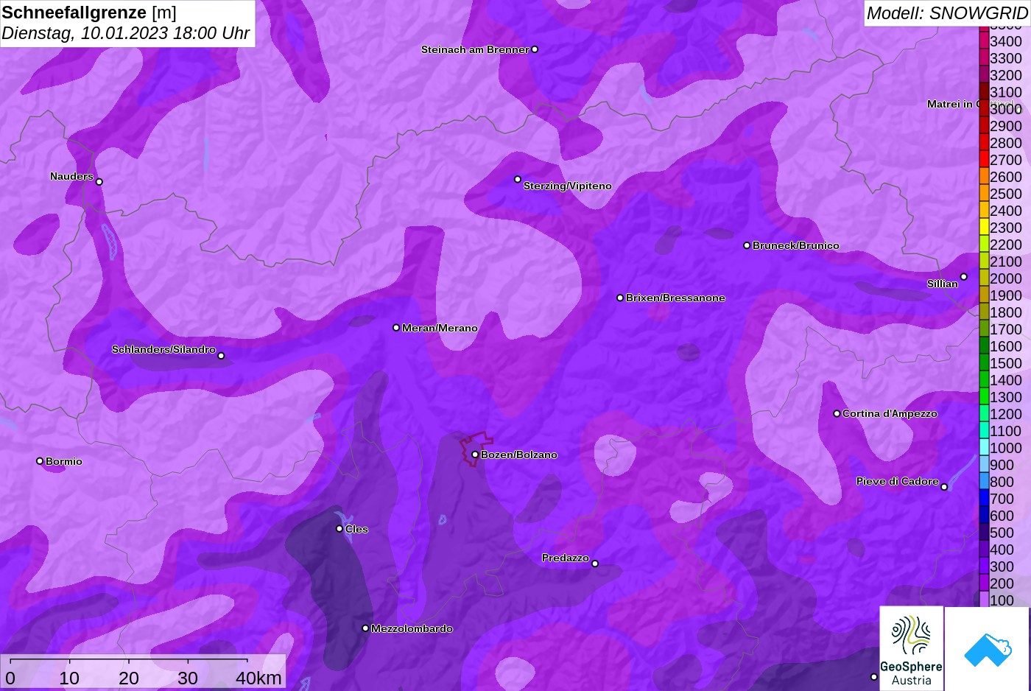Click the Sillian location marker
The height and width of the screenshot is (691, 1031).
coord(963,277)
